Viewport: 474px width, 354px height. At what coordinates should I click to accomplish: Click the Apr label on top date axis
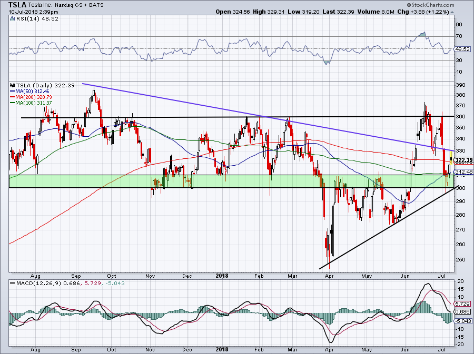(x=329, y=276)
